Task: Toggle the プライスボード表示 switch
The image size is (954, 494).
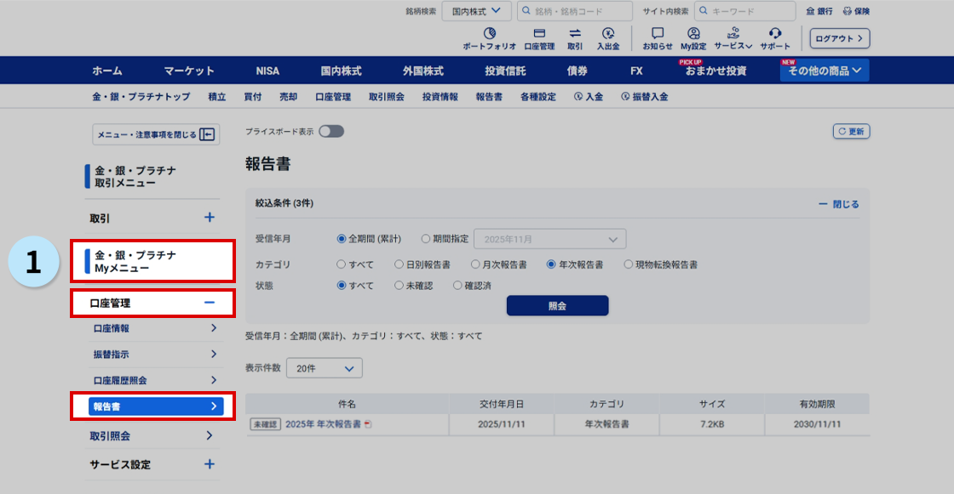Action: (331, 132)
